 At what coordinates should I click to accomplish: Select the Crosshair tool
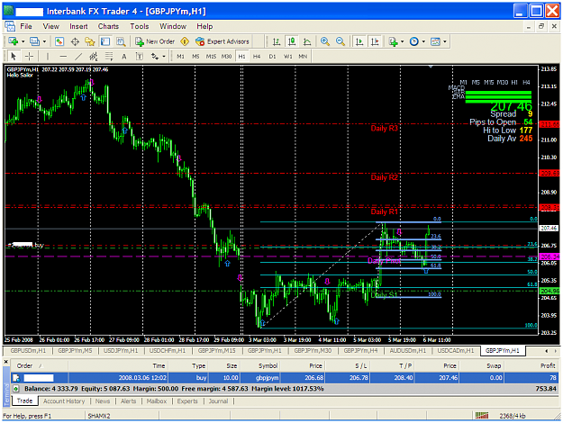29,57
